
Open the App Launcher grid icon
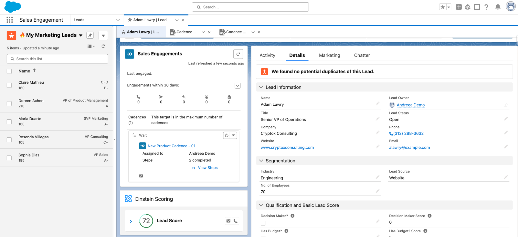click(x=10, y=20)
